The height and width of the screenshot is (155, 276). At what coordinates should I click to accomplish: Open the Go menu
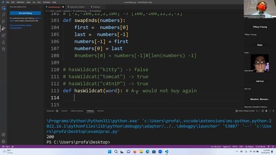click(34, 2)
